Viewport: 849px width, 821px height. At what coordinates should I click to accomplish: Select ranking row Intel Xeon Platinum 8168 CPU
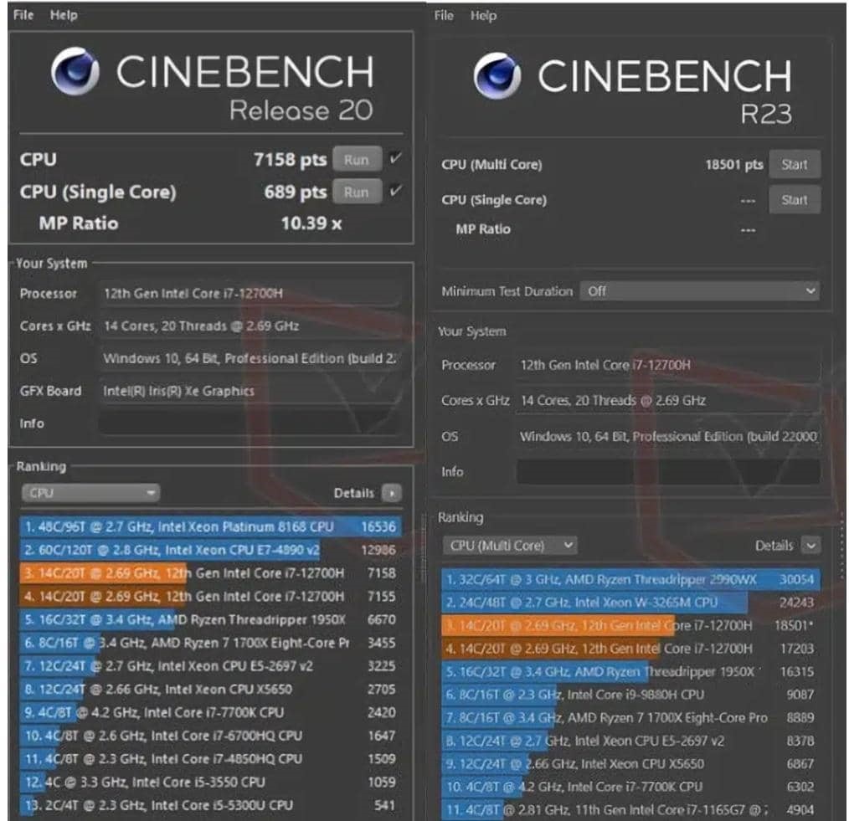point(211,526)
